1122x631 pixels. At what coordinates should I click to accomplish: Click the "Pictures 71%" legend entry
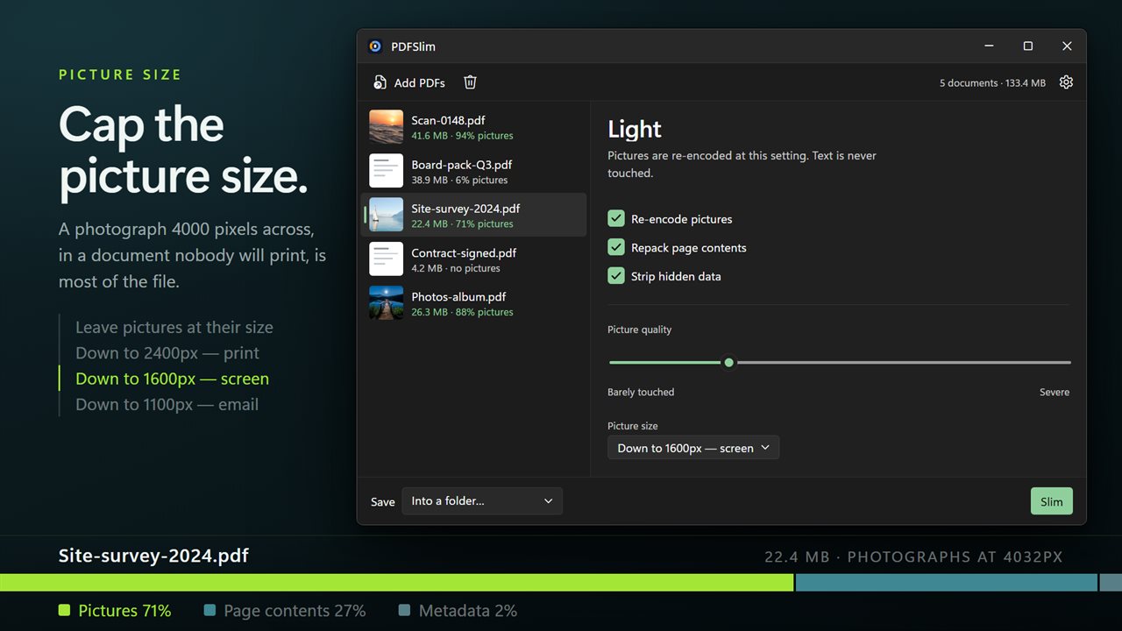click(115, 611)
